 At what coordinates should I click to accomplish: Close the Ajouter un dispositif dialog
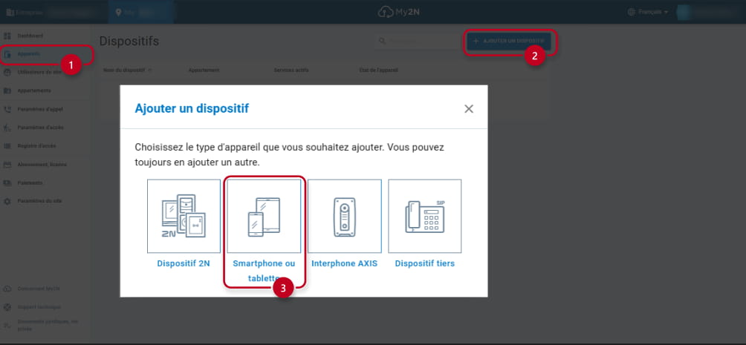[469, 109]
